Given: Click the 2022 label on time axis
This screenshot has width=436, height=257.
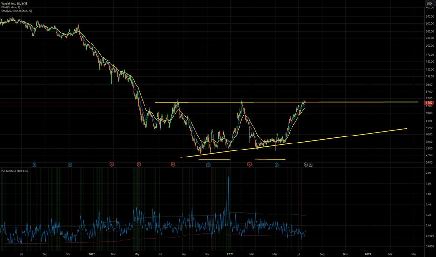Looking at the screenshot, I should (x=92, y=254).
